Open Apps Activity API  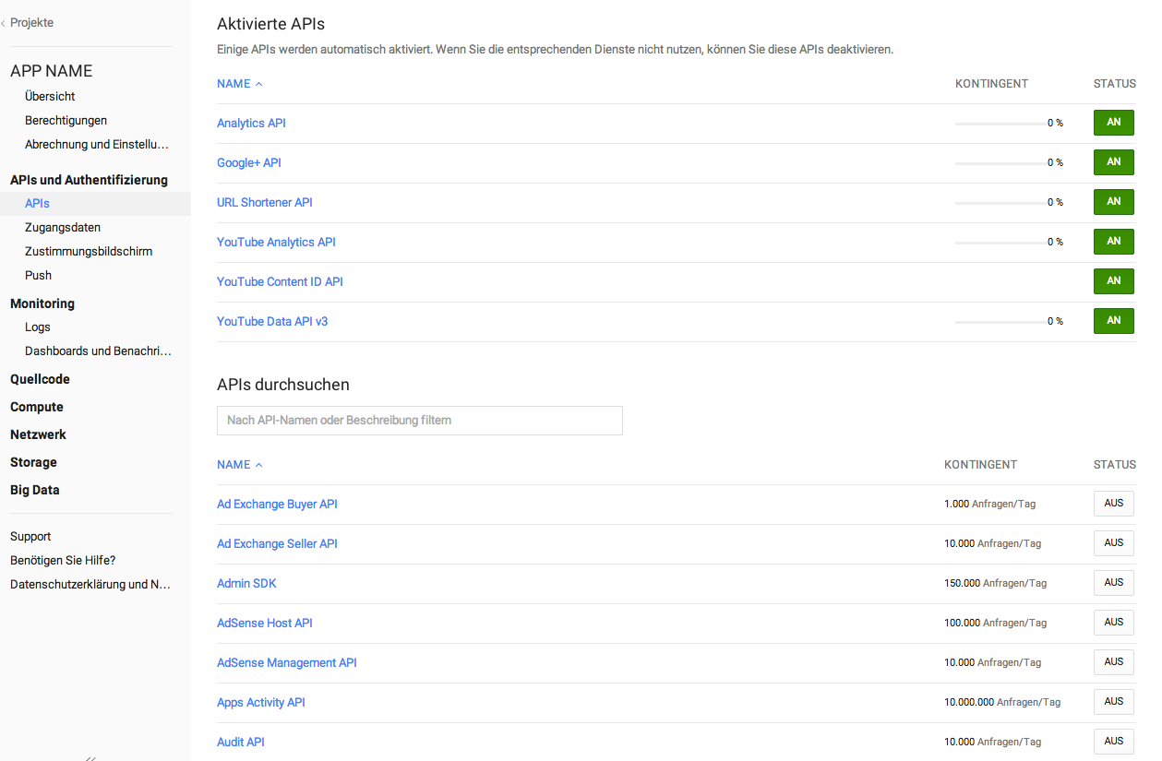(x=261, y=702)
